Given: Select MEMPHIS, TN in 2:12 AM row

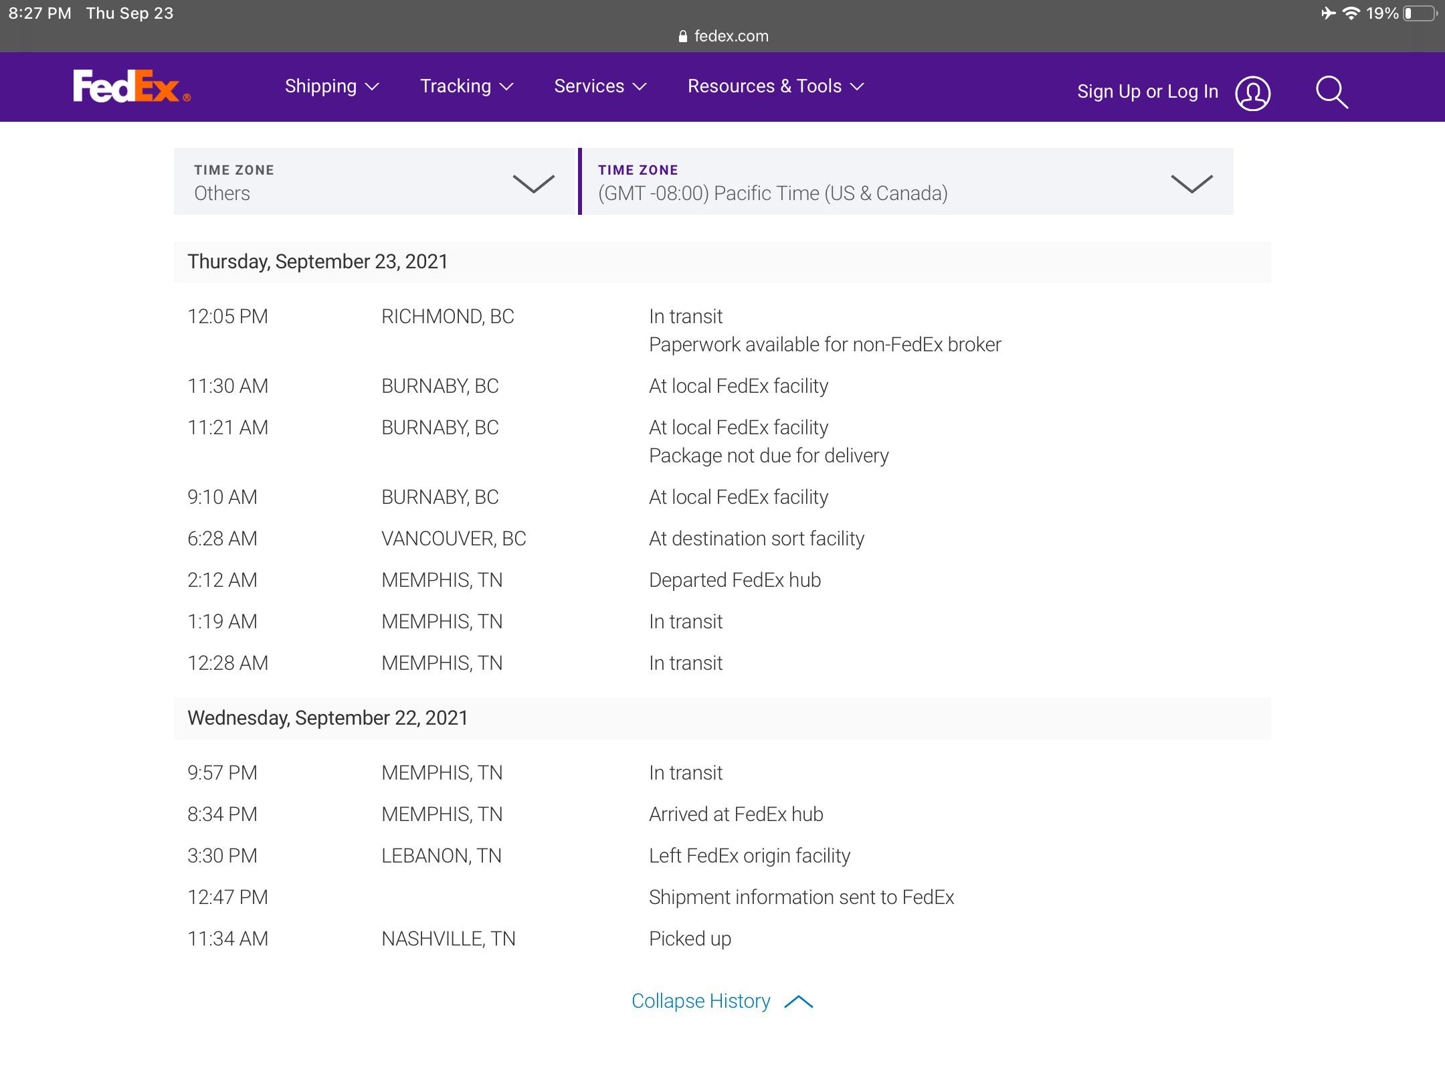Looking at the screenshot, I should click(x=442, y=580).
